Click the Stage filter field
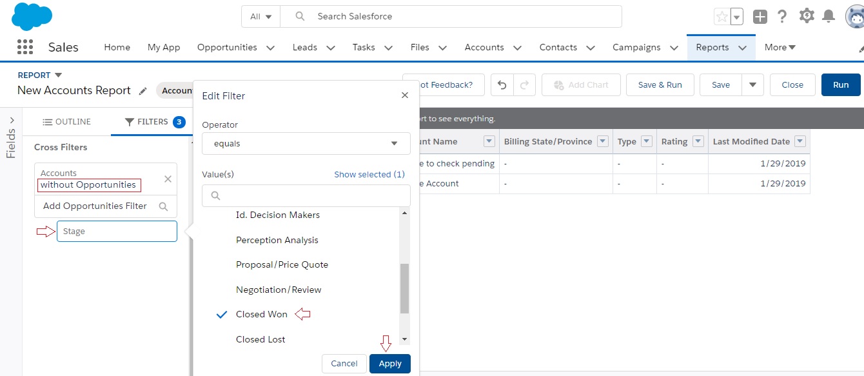Screen dimensions: 864x376 (x=117, y=232)
